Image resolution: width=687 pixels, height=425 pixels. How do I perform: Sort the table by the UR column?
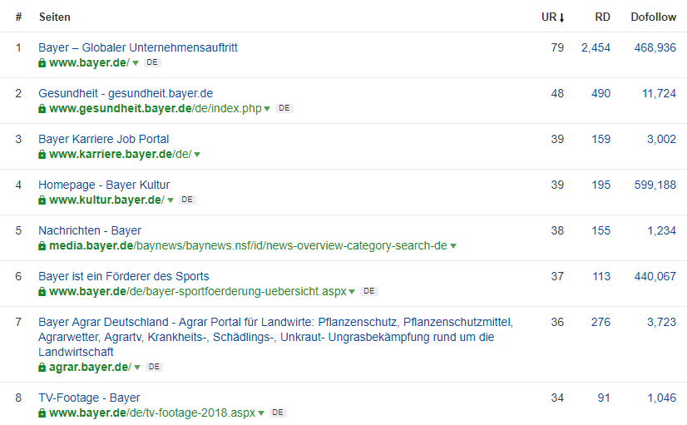[552, 17]
